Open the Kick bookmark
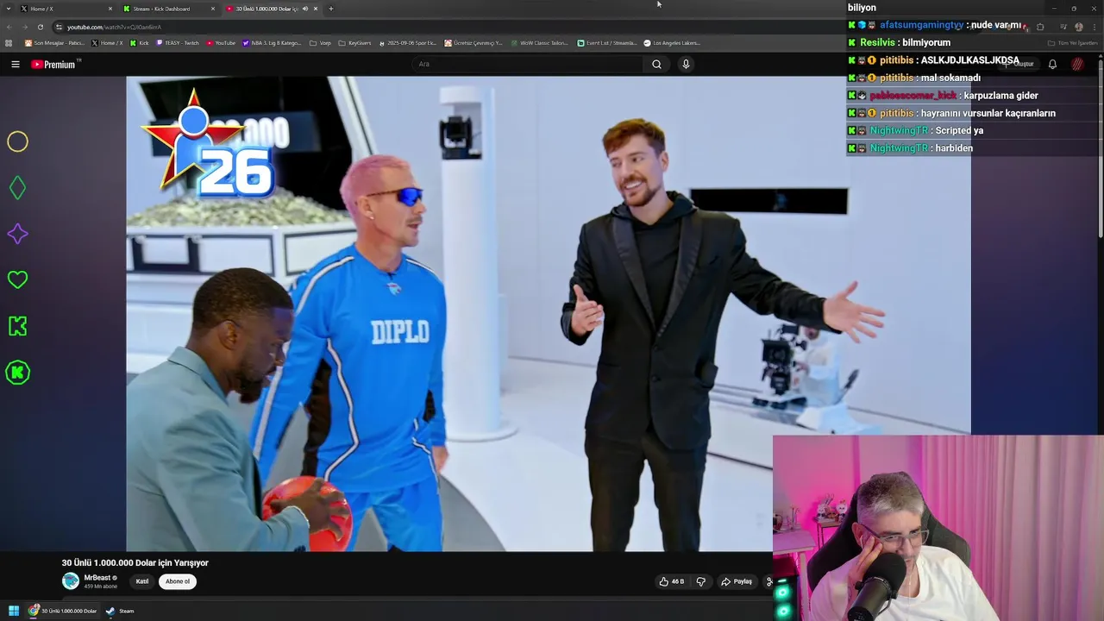 pyautogui.click(x=140, y=42)
